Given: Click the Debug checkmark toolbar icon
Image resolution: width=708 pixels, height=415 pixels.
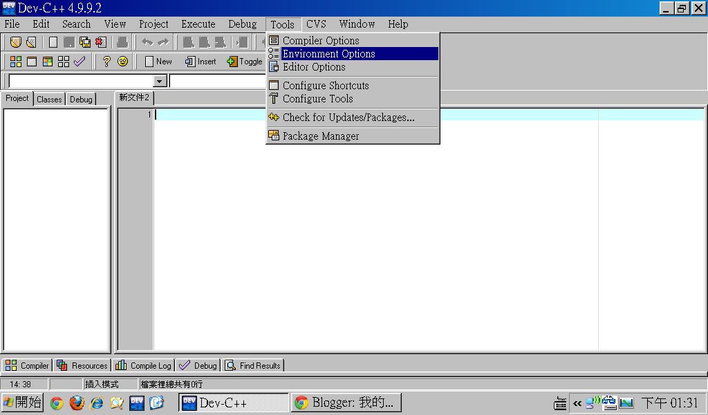Looking at the screenshot, I should pos(80,62).
